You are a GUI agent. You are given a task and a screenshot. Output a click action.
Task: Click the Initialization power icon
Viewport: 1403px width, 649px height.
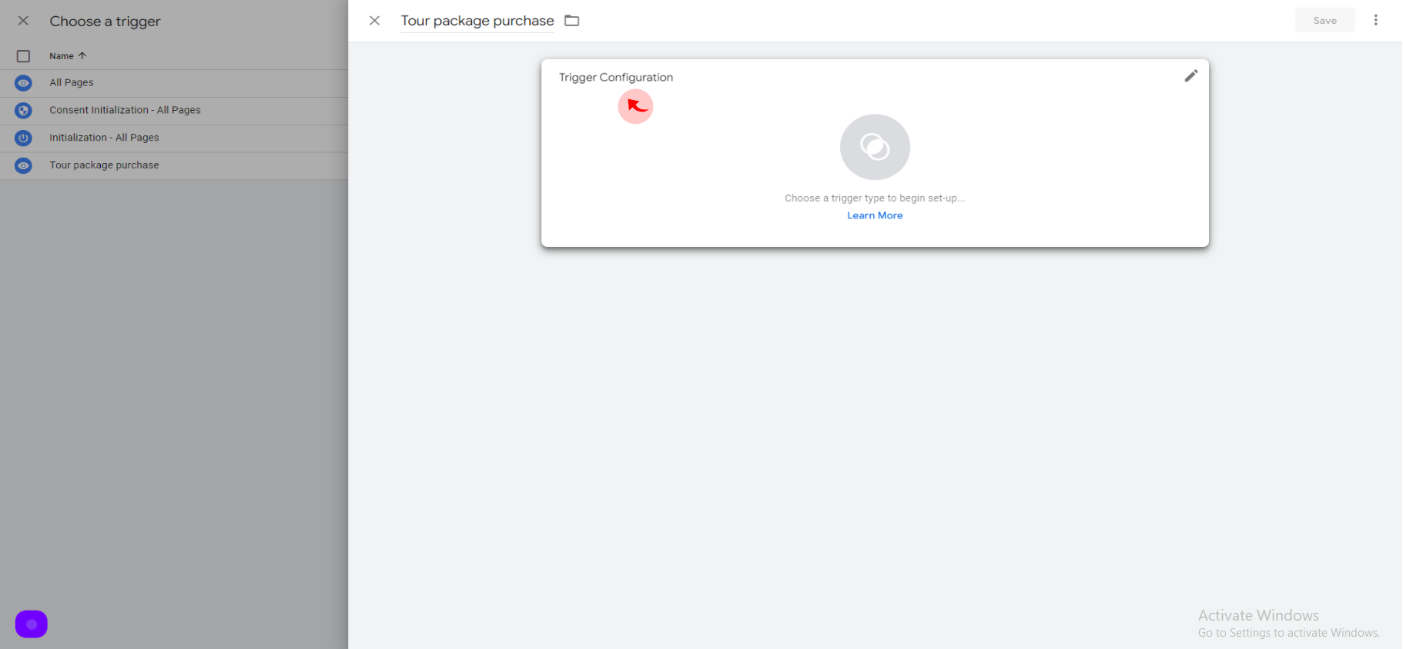(x=24, y=138)
